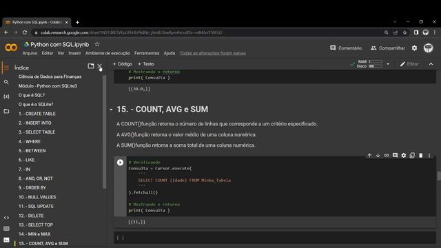
Task: Collapse header with chevron up
Action: 431,64
